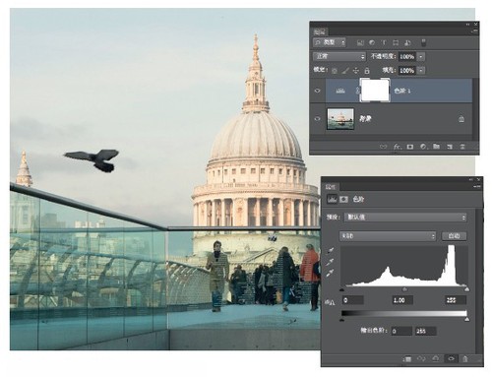Create new adjustment layer icon in Layers panel
The image size is (492, 377).
click(x=423, y=147)
